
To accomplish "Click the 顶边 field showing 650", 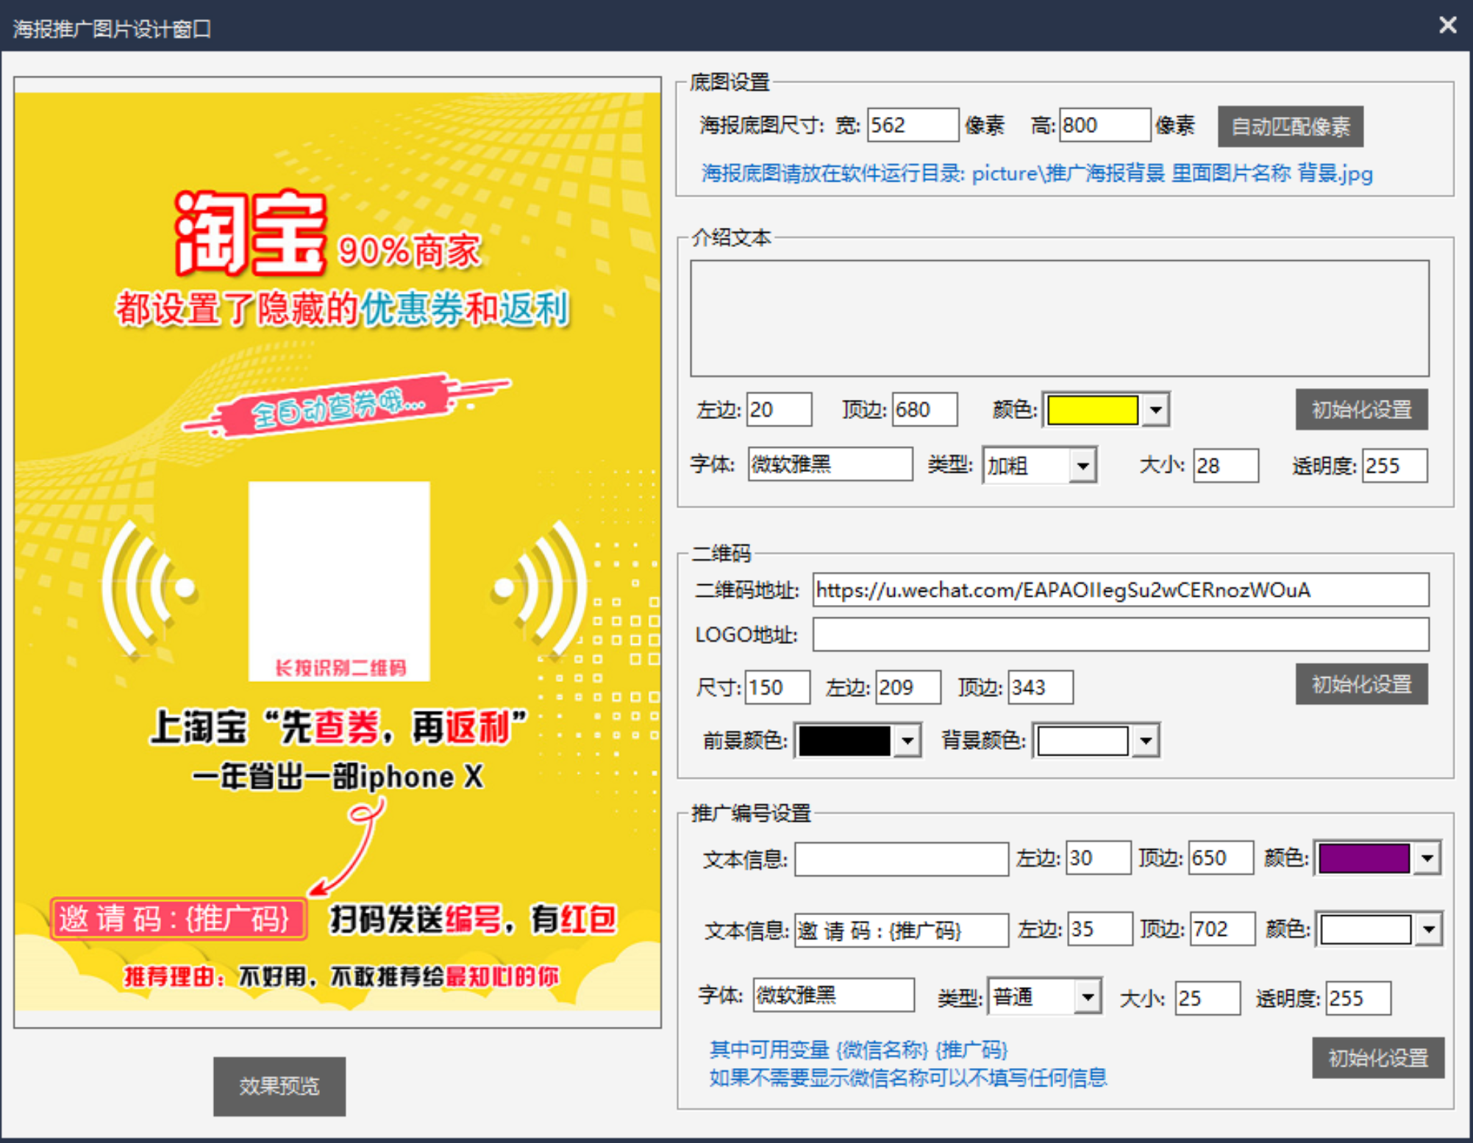I will pos(1221,858).
